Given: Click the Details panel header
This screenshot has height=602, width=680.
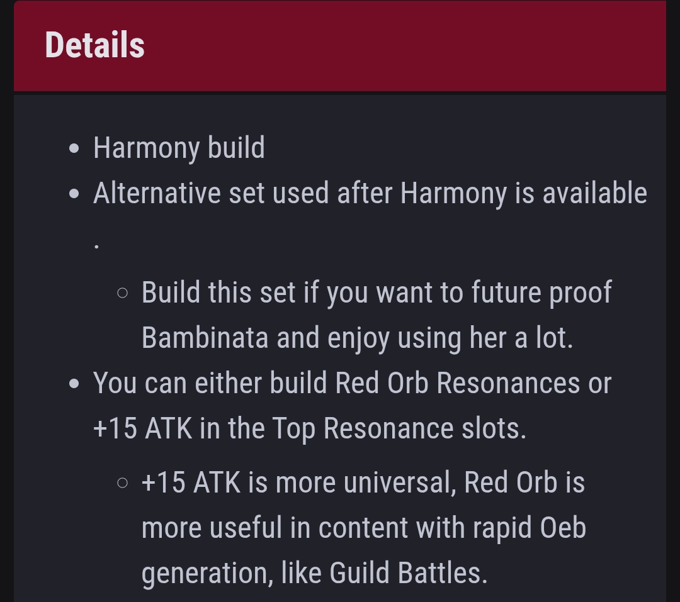Looking at the screenshot, I should tap(340, 45).
